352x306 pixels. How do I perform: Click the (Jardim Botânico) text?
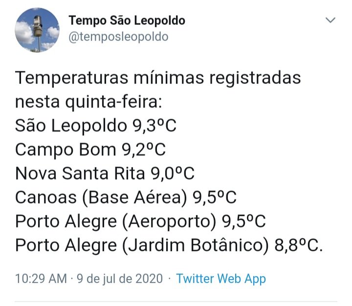[195, 245]
